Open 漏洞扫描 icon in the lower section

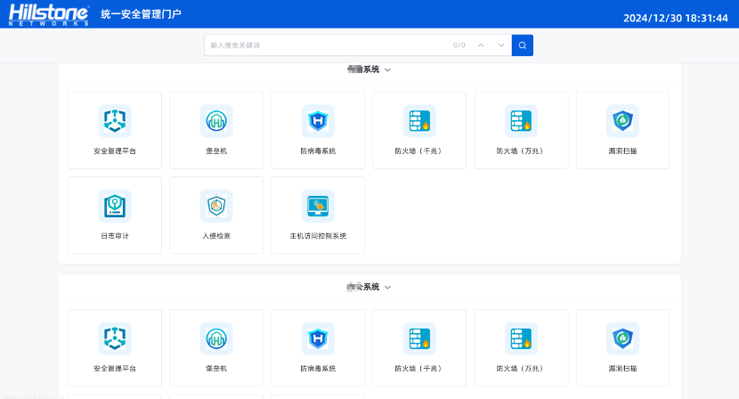622,338
